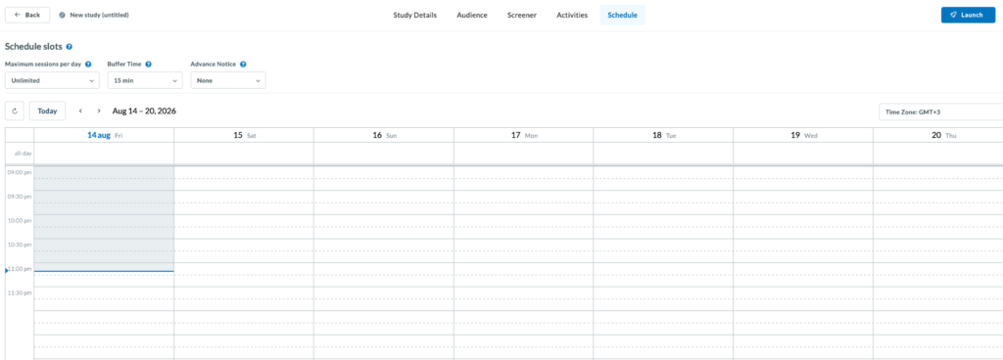Open the Maximum sessions per day dropdown
This screenshot has width=1003, height=360.
[53, 80]
